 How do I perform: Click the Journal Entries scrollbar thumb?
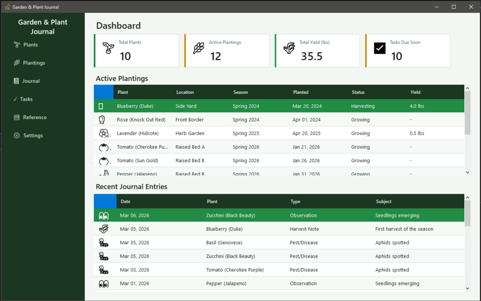pos(468,213)
